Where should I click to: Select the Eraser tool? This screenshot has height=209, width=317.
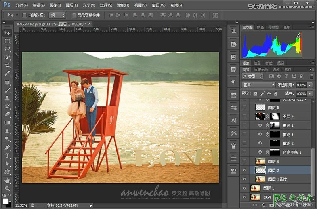[x=7, y=114]
